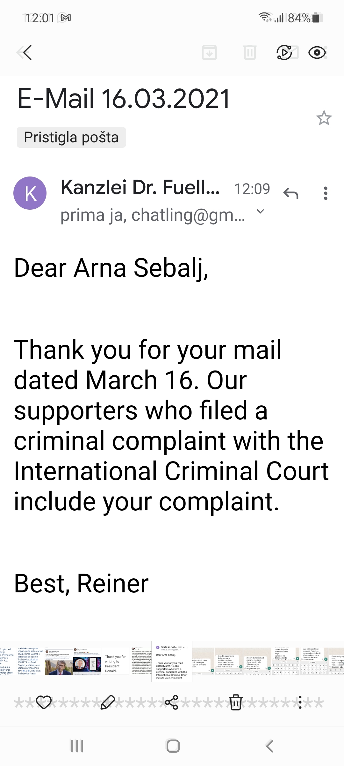Viewport: 344px width, 766px height.
Task: Go back using the top-left arrow
Action: tap(25, 52)
